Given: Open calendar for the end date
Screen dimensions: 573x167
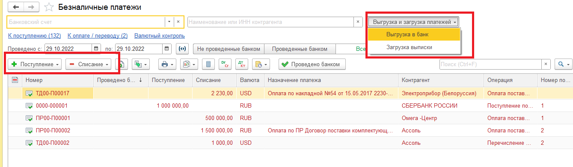Looking at the screenshot, I should 167,49.
